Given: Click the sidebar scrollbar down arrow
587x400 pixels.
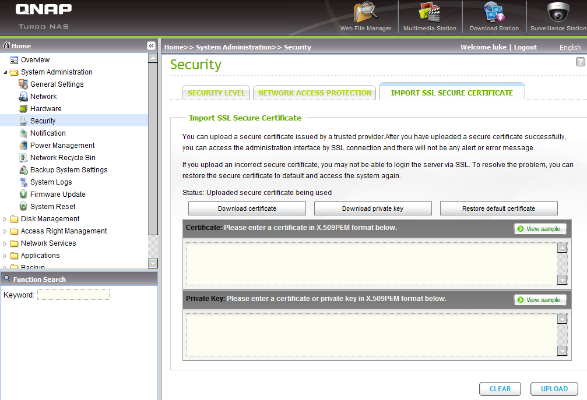Looking at the screenshot, I should (153, 263).
